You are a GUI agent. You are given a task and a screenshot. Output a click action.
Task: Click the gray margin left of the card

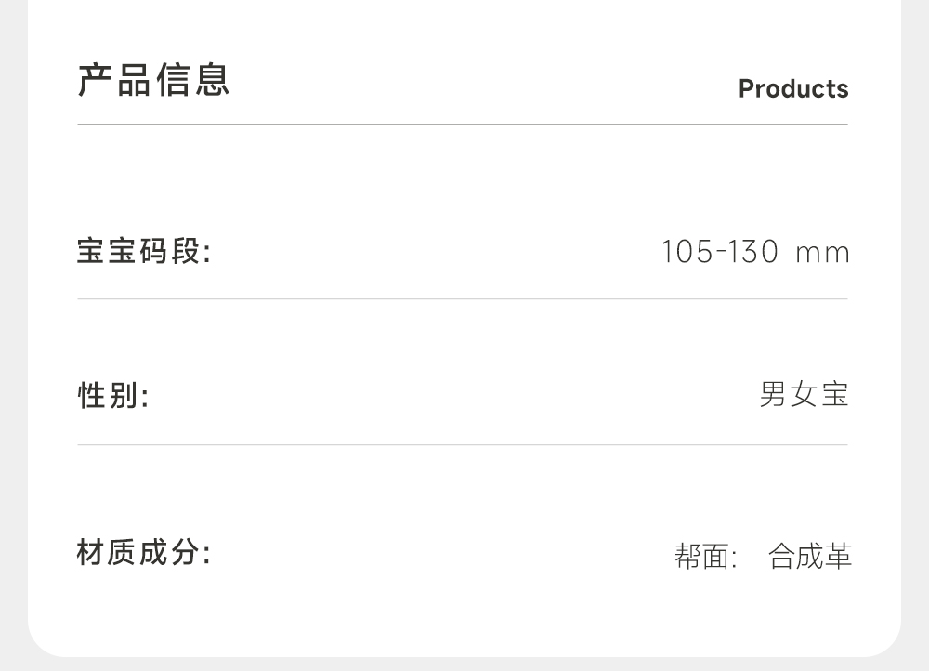13,335
